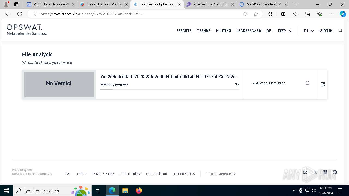
Task: Open the Windows Start menu
Action: pos(7,191)
